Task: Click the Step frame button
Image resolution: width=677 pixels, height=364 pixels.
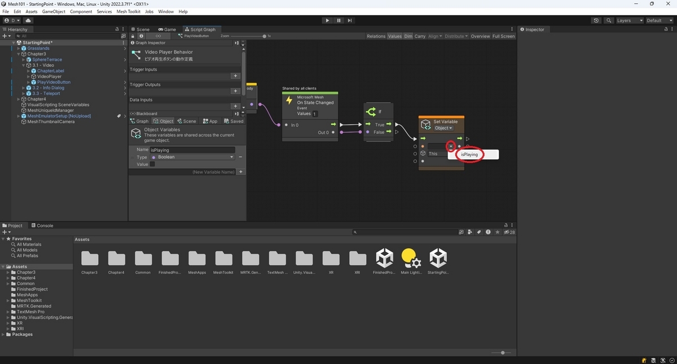Action: (350, 20)
